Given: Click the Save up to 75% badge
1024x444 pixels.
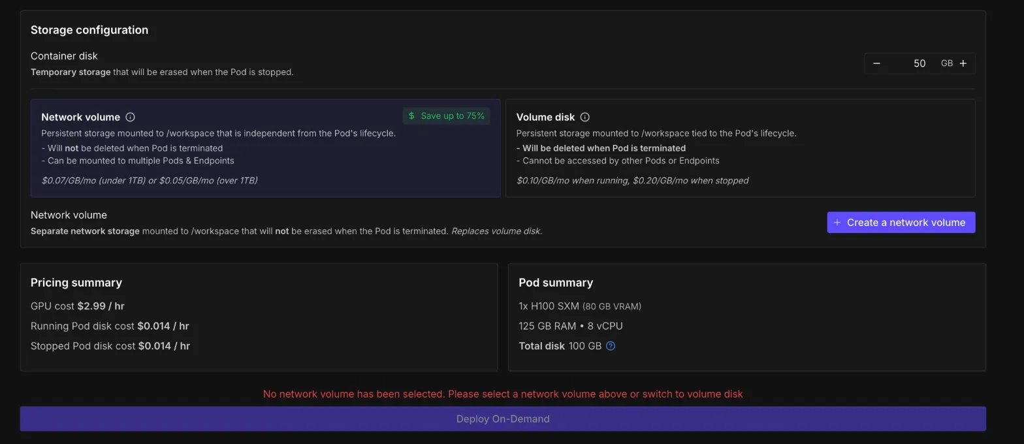Looking at the screenshot, I should pyautogui.click(x=446, y=116).
